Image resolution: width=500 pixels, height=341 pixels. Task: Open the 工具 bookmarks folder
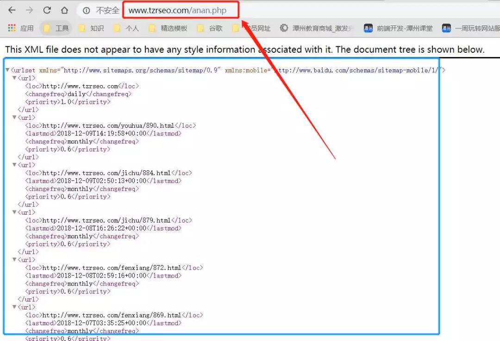[x=56, y=28]
